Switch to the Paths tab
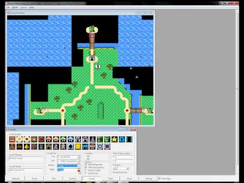 (110, 178)
